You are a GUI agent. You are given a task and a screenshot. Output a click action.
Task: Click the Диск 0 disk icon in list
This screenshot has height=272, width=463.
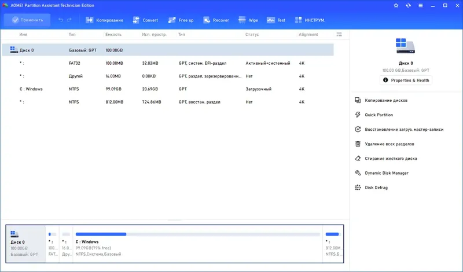pyautogui.click(x=14, y=50)
